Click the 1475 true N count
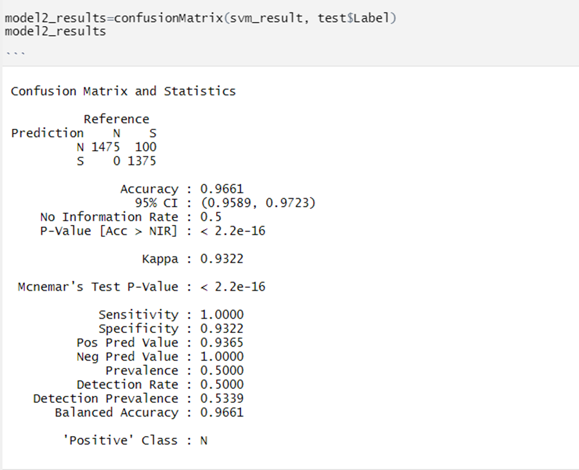The width and height of the screenshot is (579, 470). (x=106, y=147)
